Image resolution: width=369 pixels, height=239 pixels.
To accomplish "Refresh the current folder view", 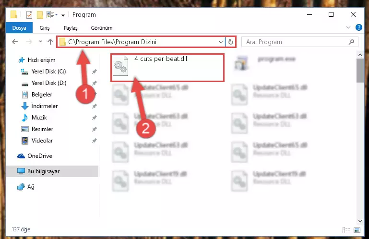I will [x=231, y=42].
